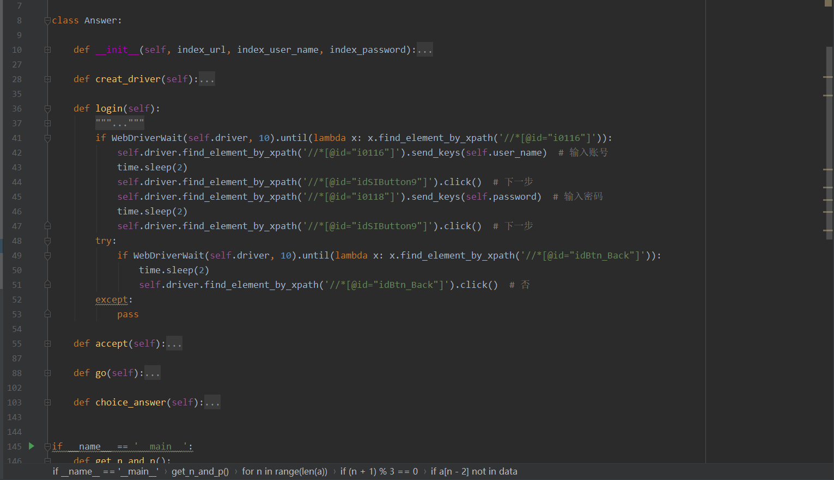This screenshot has height=480, width=834.
Task: Click the vertical scrollbar thumb of the editor
Action: point(829,143)
